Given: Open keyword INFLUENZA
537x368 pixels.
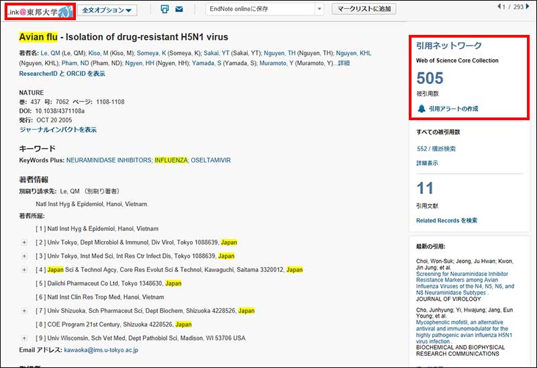Looking at the screenshot, I should pyautogui.click(x=171, y=160).
